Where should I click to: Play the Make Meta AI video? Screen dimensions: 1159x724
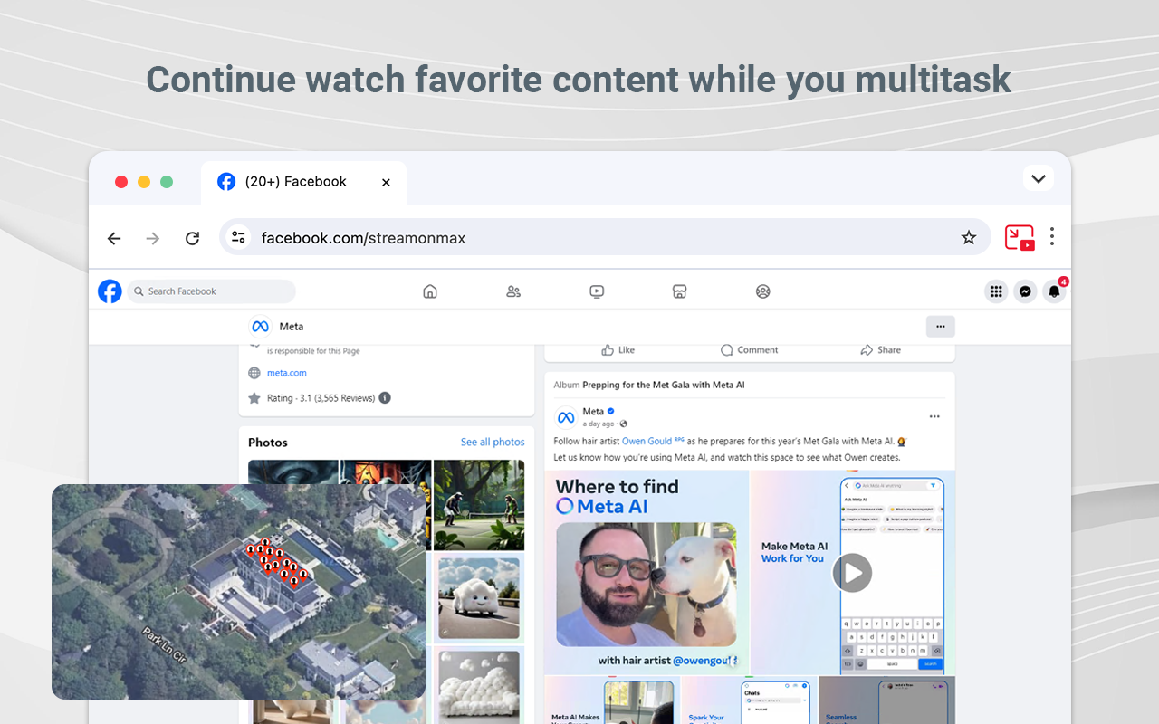pos(852,573)
